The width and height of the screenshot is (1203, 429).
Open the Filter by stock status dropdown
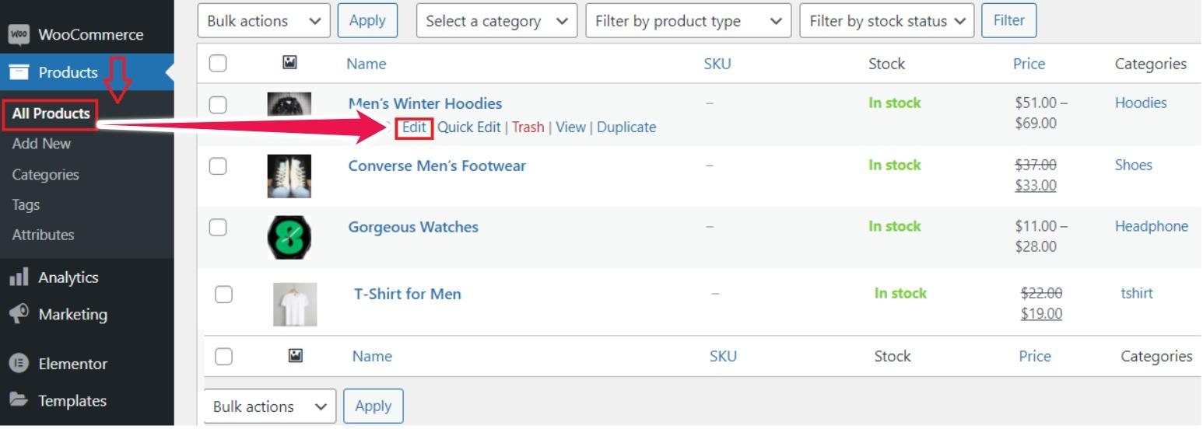click(887, 21)
